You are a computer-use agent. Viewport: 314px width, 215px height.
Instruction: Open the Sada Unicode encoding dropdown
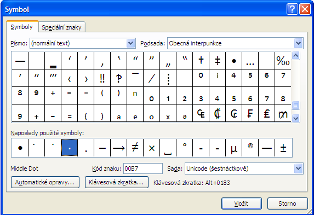pyautogui.click(x=298, y=168)
